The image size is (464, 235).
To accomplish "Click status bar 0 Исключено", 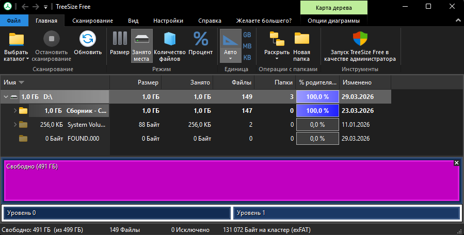I will click(190, 230).
